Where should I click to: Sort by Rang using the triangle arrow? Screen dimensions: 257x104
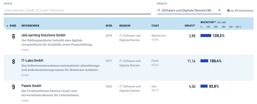7,26
